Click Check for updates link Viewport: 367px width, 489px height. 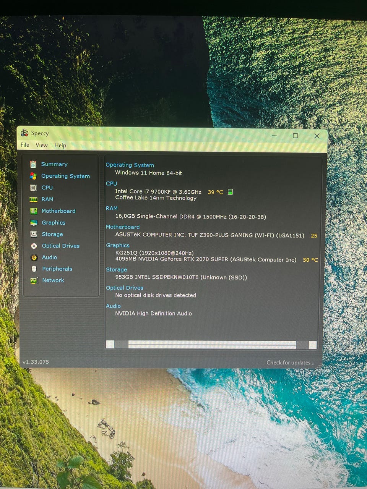[290, 363]
